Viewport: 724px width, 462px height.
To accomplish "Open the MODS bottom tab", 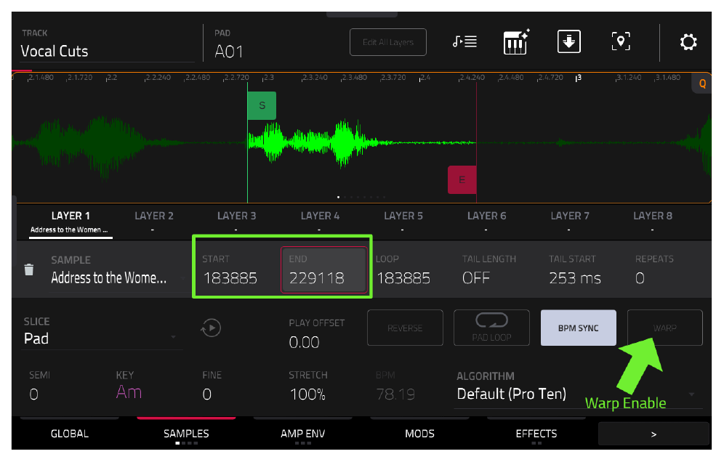I will (419, 434).
